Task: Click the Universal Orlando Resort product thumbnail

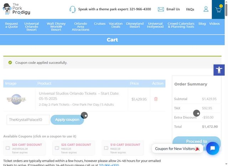Action: click(x=16, y=99)
